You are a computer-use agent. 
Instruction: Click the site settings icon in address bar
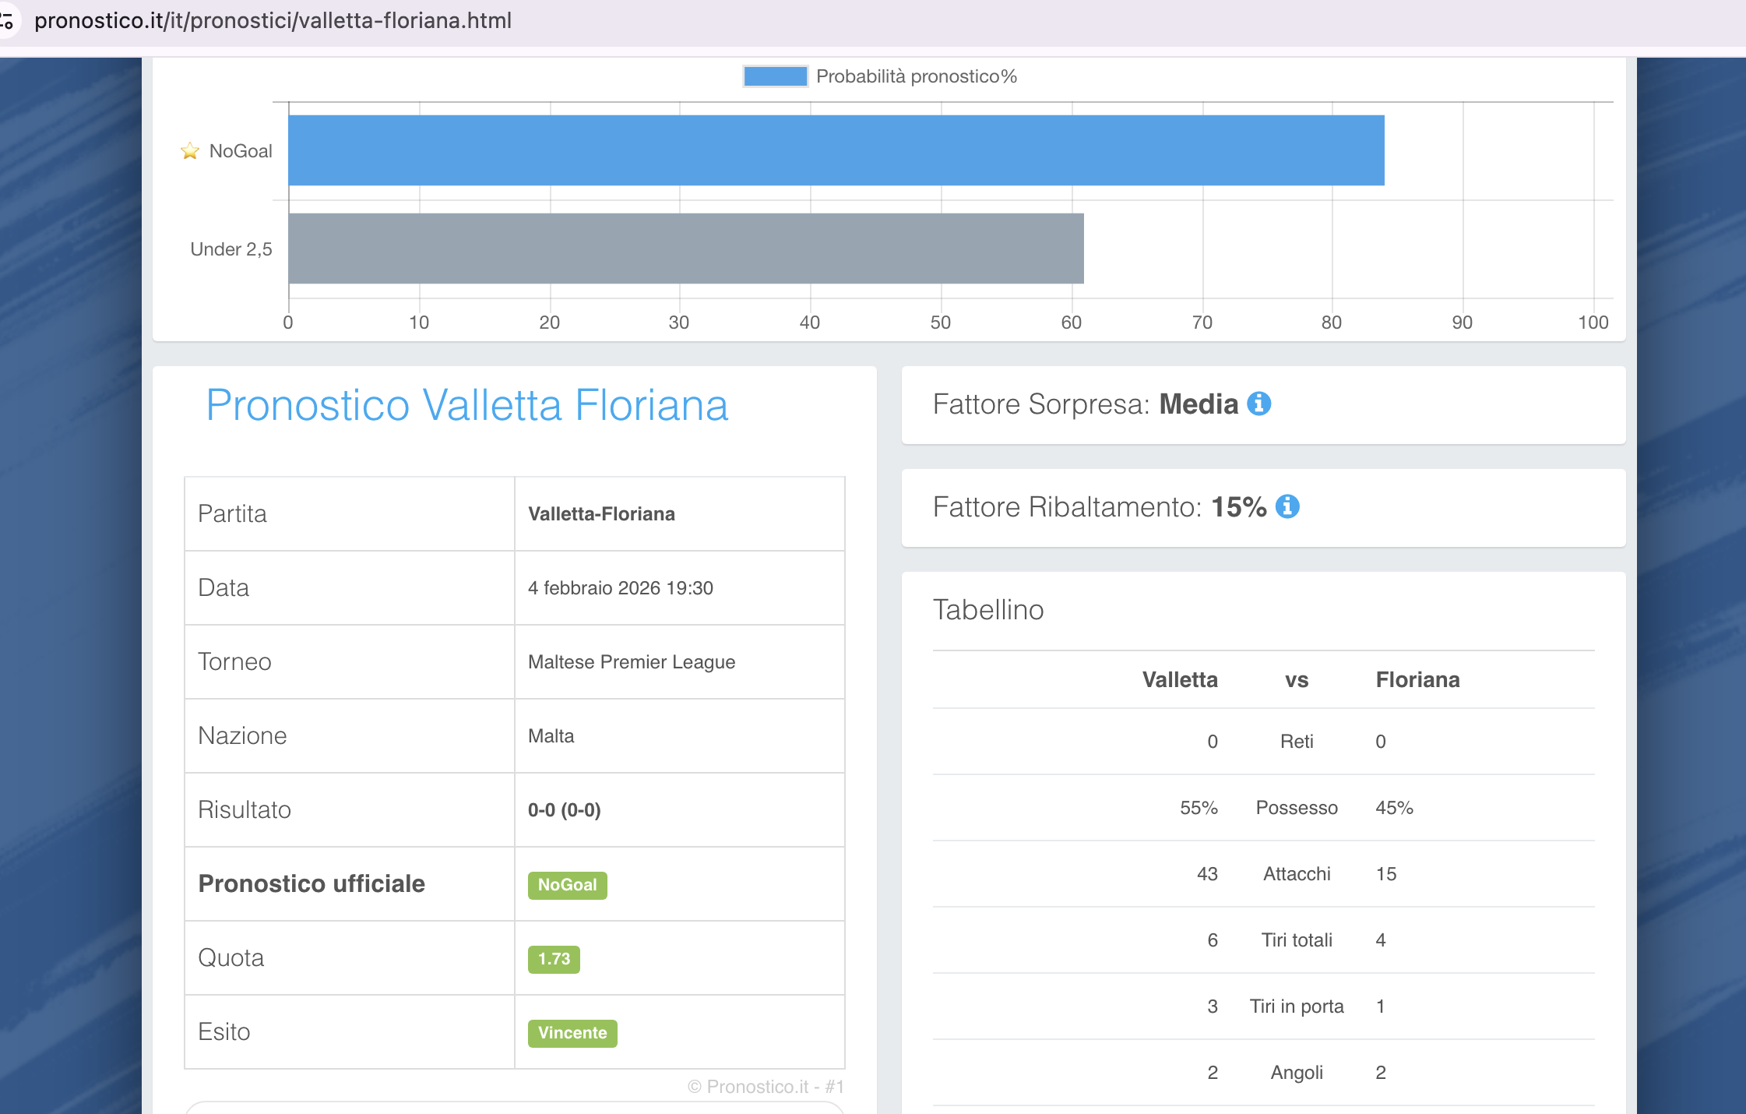[x=8, y=20]
